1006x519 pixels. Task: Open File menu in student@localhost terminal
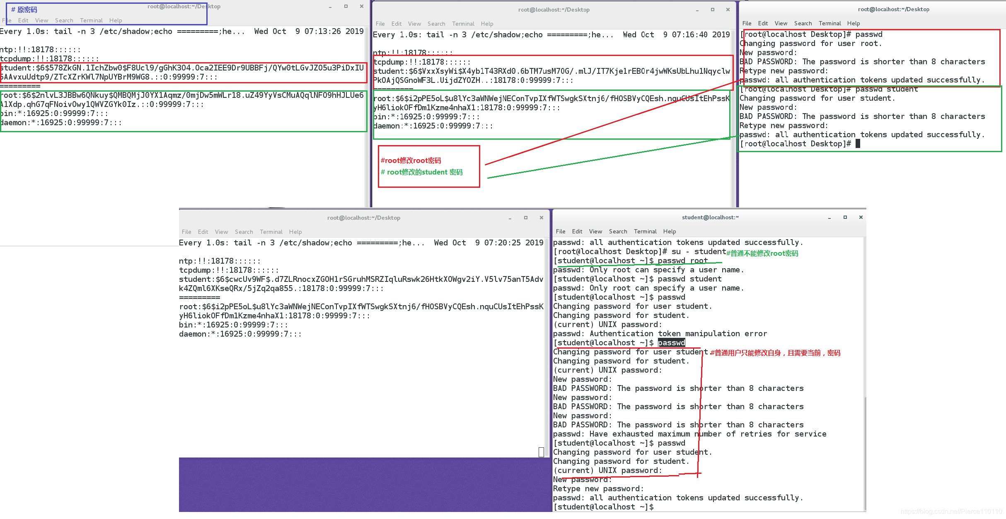561,231
